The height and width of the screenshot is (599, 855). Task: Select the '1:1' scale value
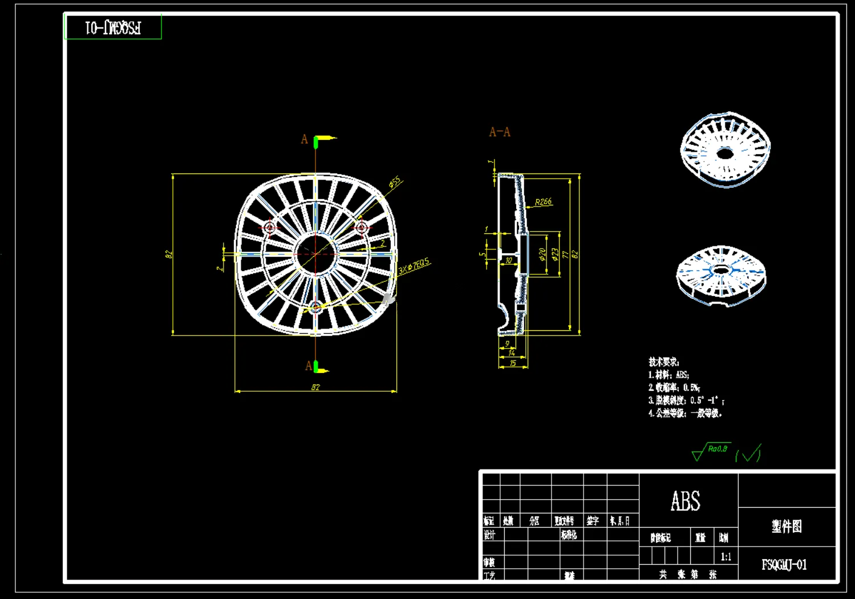point(726,557)
